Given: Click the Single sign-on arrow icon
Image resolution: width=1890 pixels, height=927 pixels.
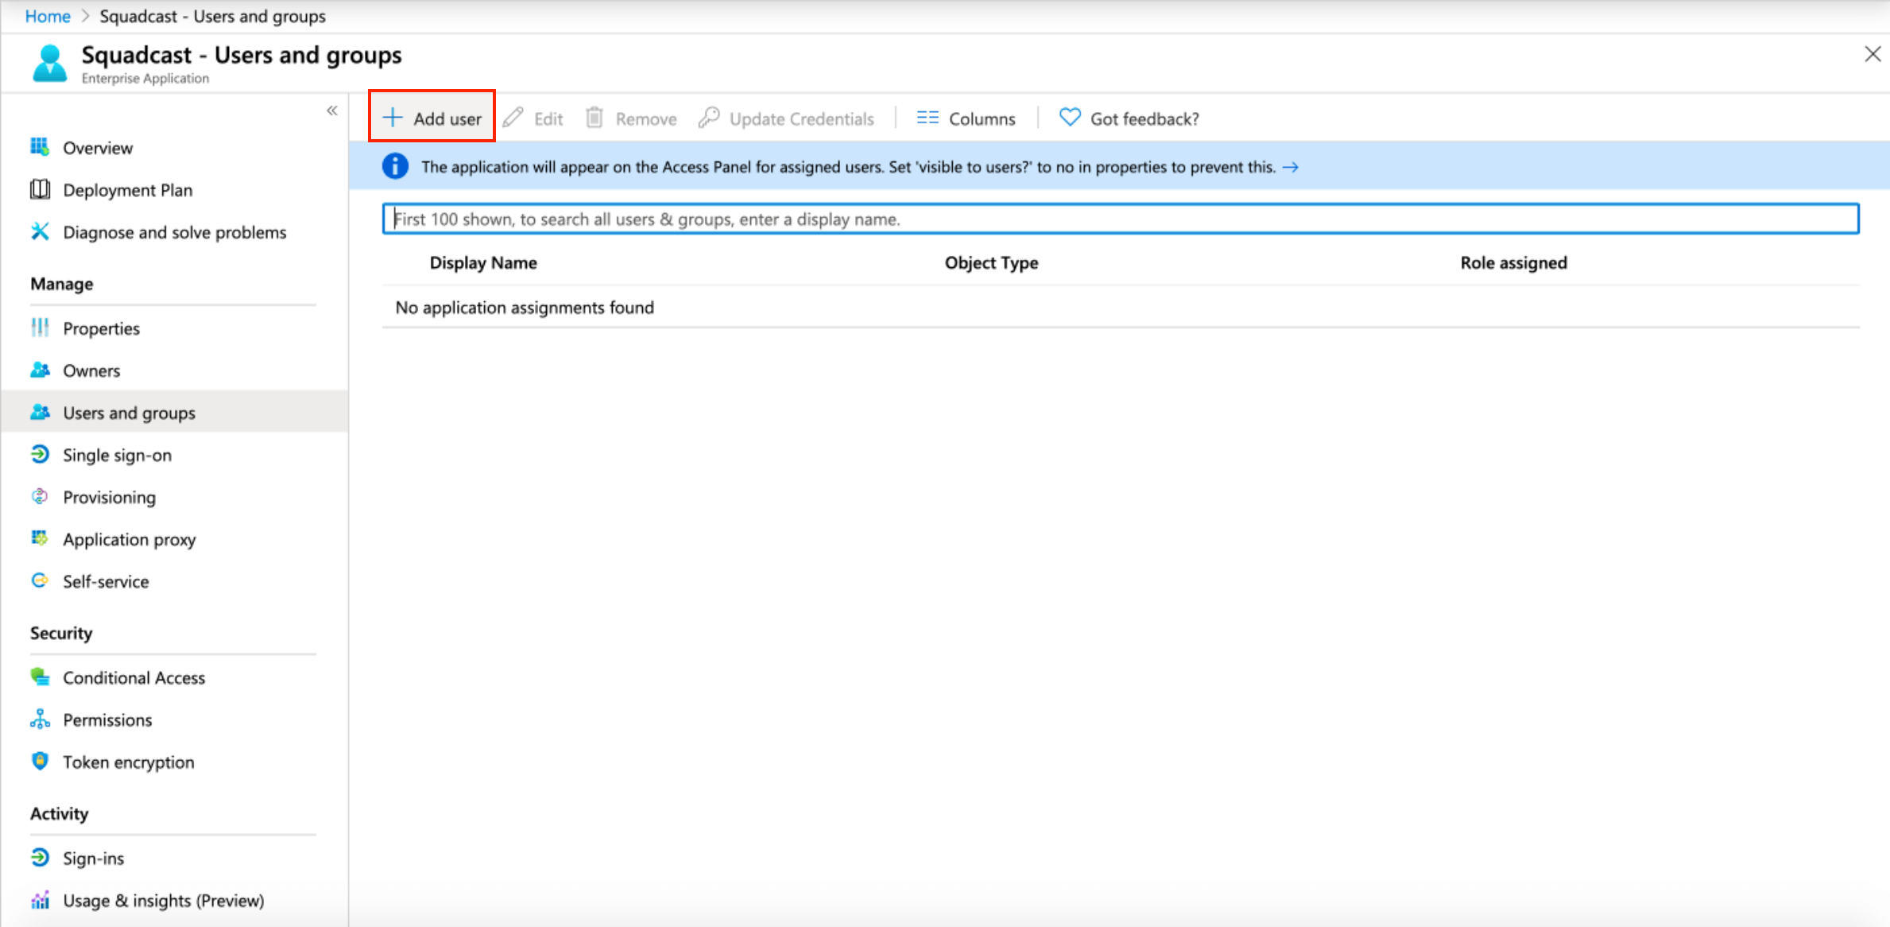Looking at the screenshot, I should [x=40, y=454].
